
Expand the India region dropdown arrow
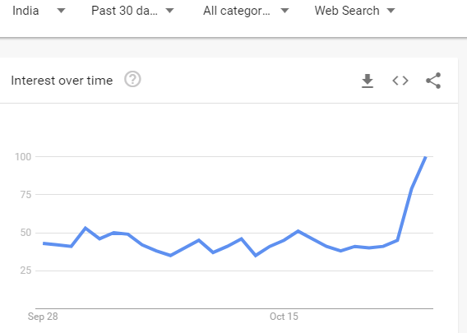point(61,11)
